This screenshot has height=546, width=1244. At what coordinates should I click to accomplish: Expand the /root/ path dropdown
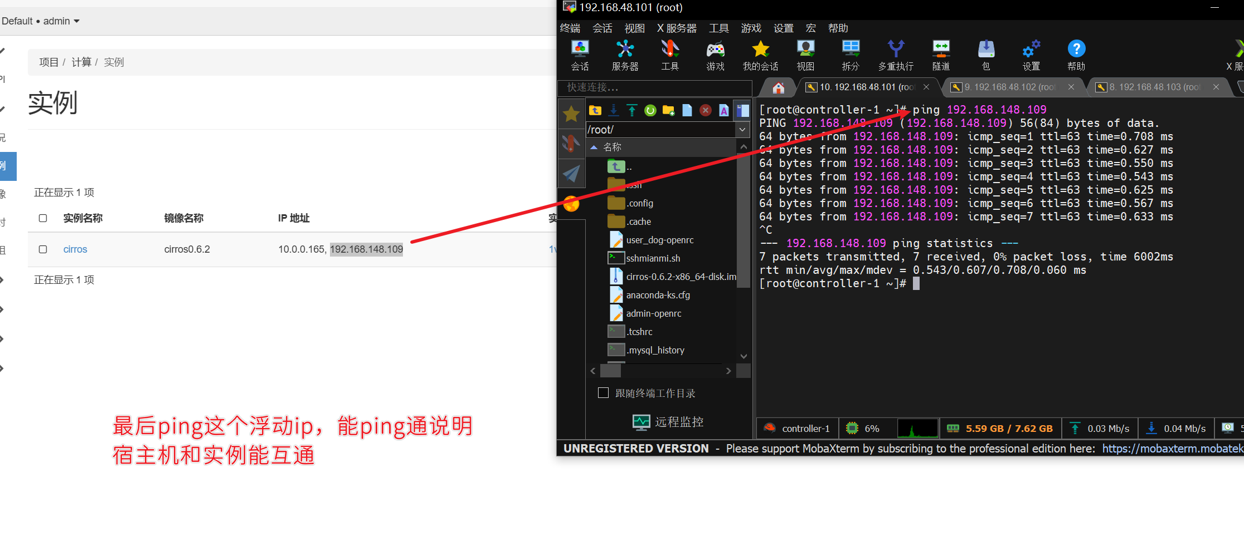point(742,130)
